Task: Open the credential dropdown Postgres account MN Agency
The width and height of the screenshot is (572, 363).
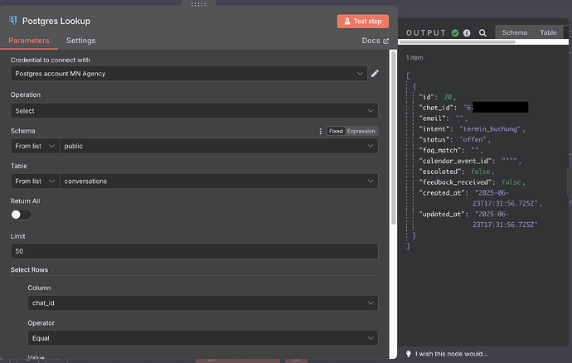Action: coord(189,74)
